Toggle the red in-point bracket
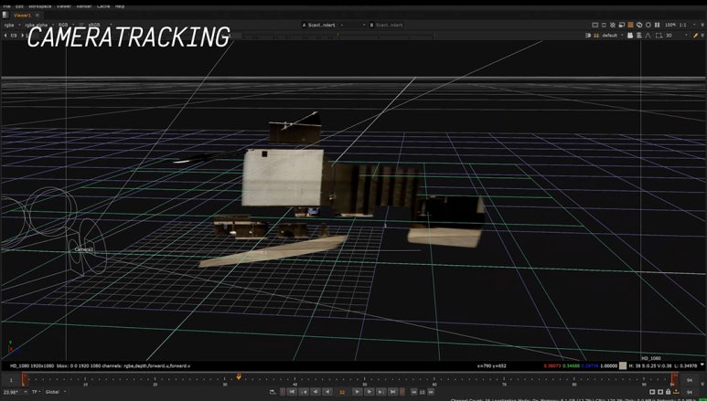The height and width of the screenshot is (401, 707). (x=283, y=392)
